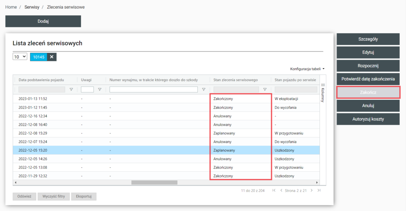Open filter icon for Numer wynajmu column
This screenshot has height=211, width=406.
click(204, 89)
